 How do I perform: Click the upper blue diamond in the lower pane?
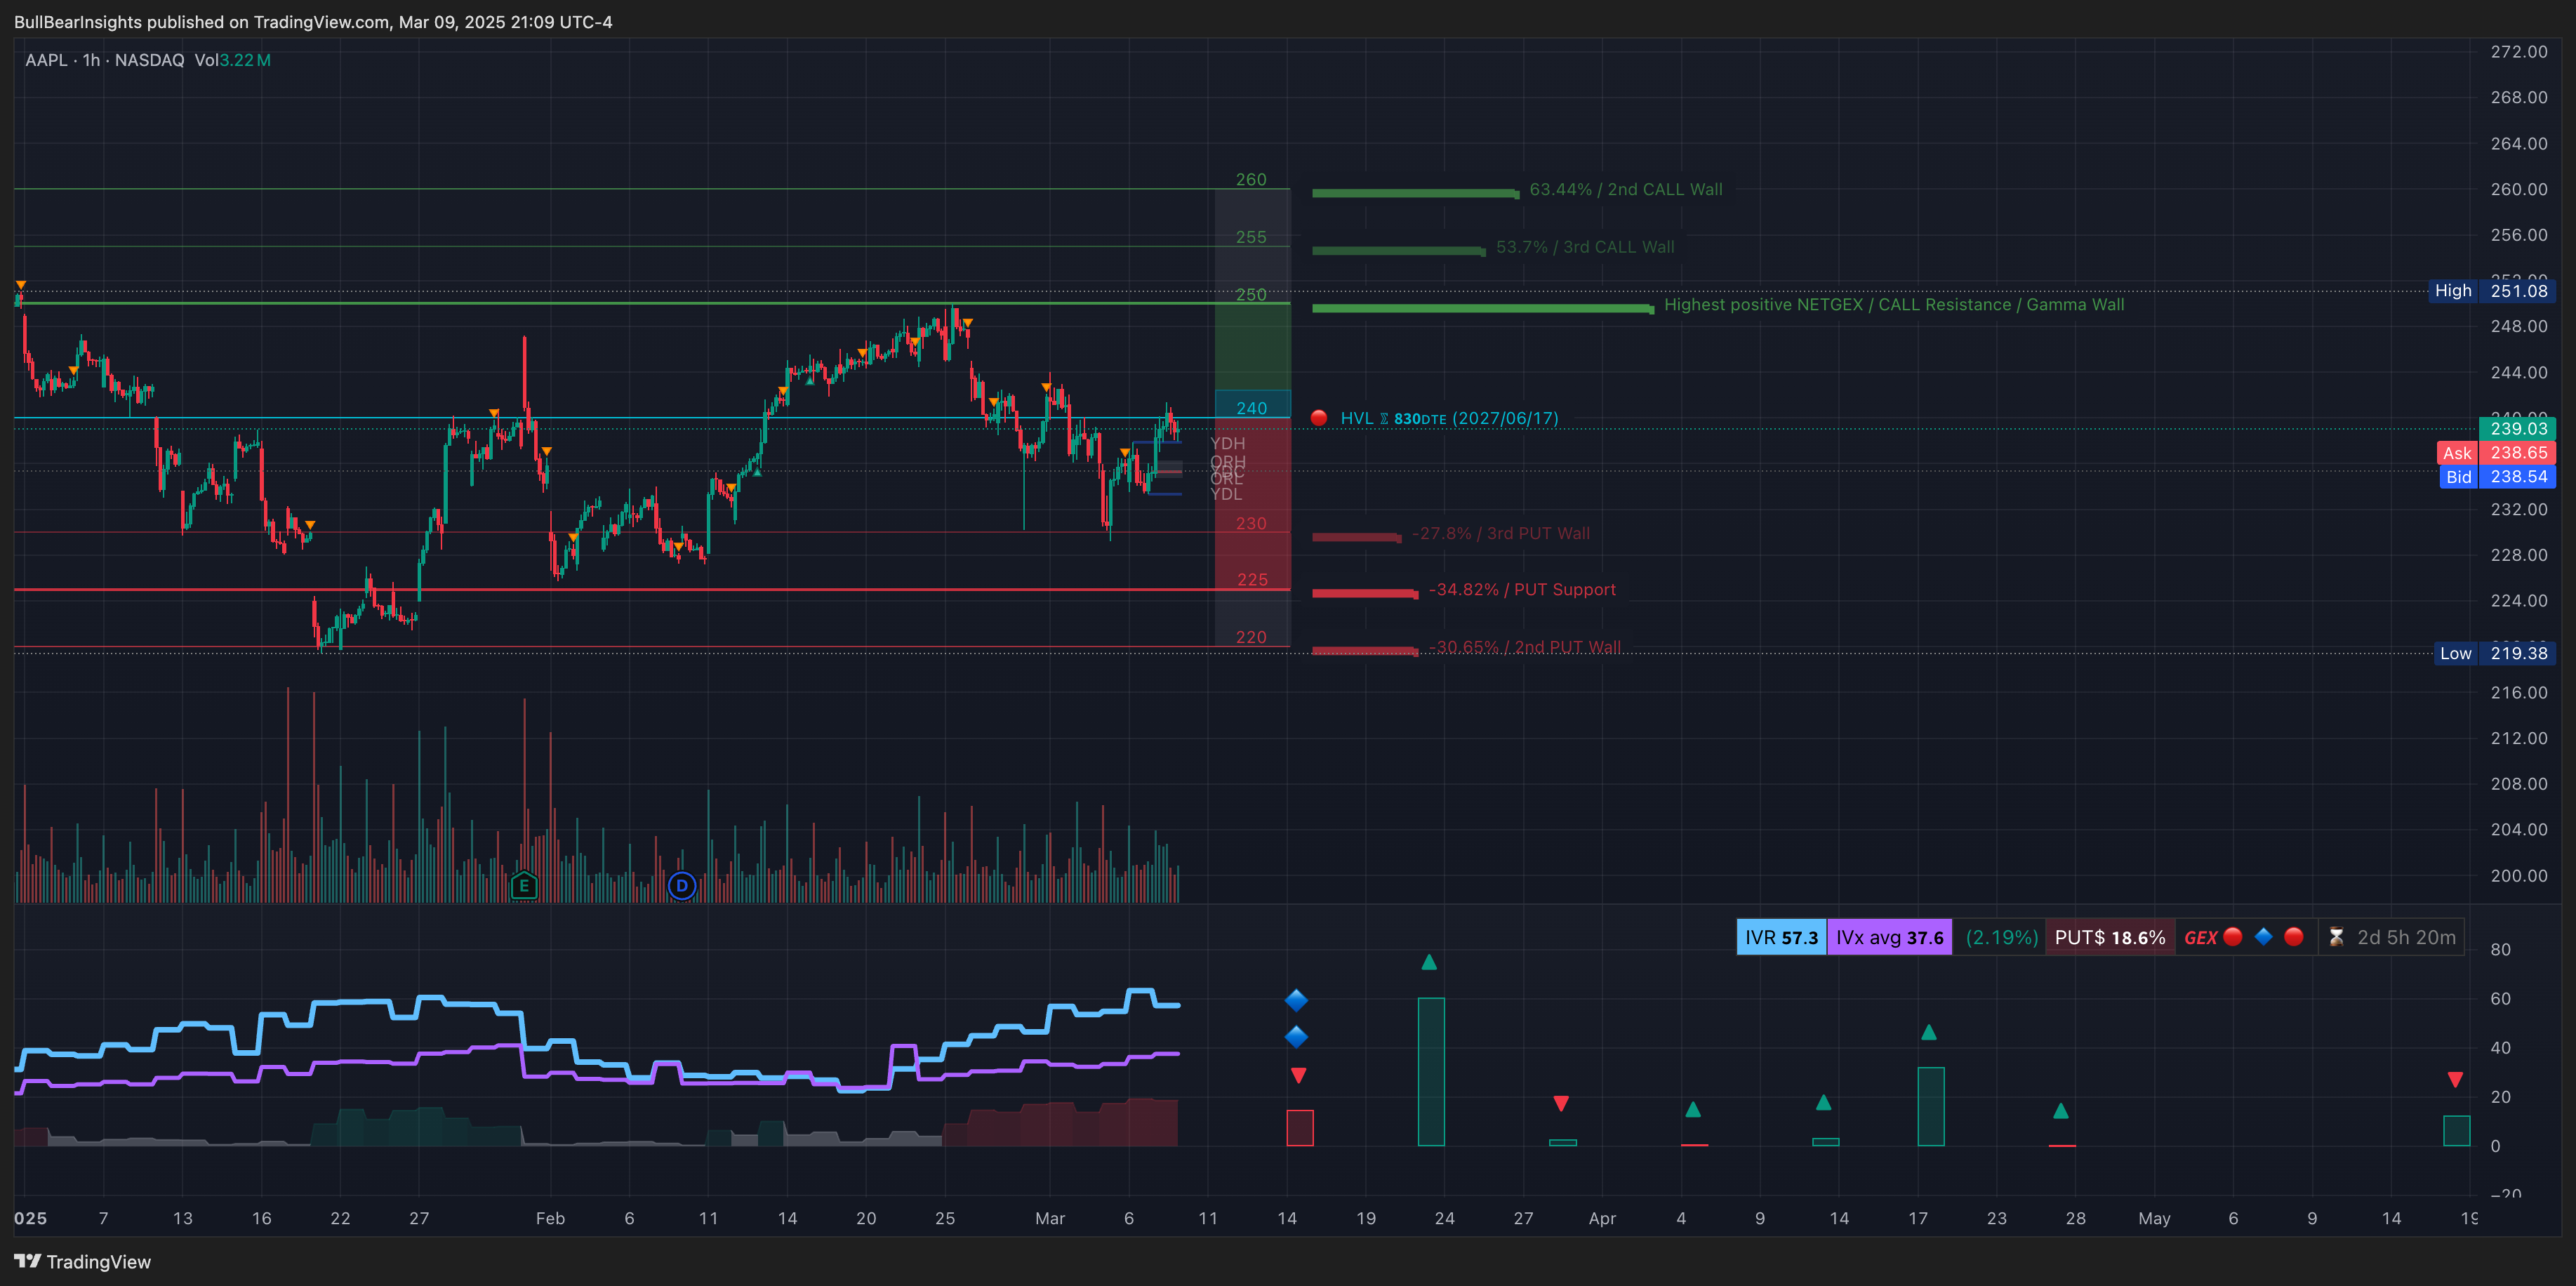tap(1297, 999)
